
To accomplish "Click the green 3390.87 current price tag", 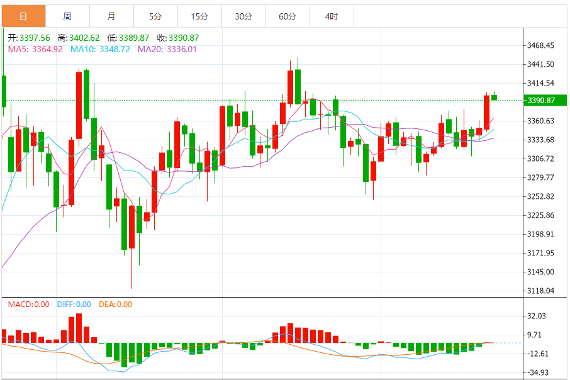I will click(545, 101).
